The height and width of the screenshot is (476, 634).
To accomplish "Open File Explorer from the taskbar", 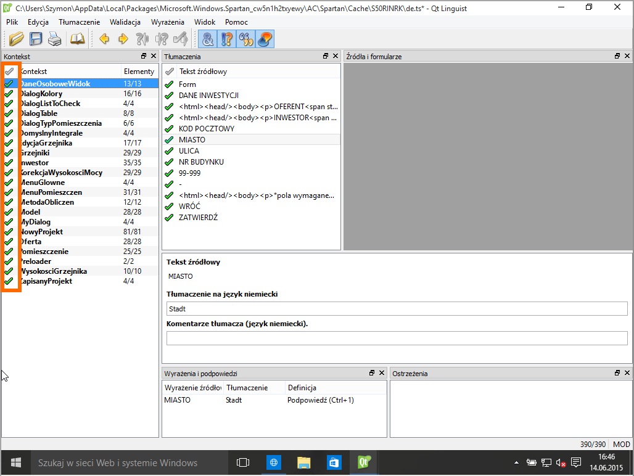I will (x=303, y=462).
